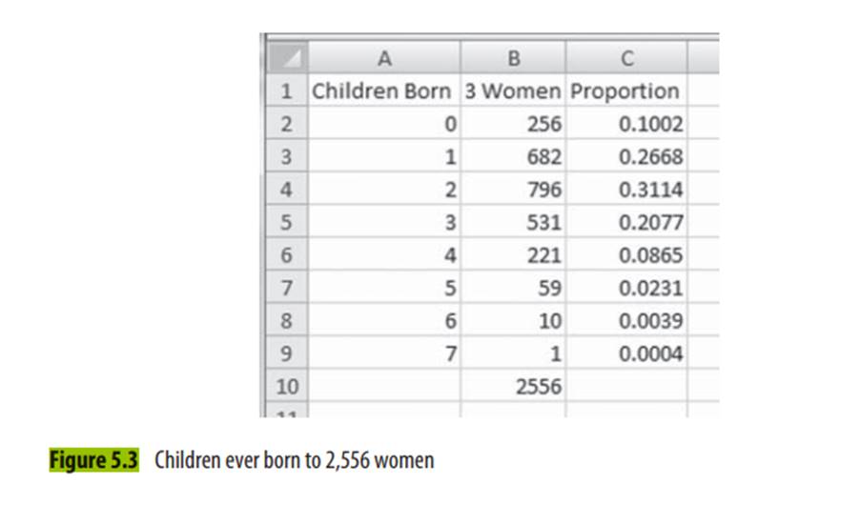Select the total cell 2556

tap(513, 386)
